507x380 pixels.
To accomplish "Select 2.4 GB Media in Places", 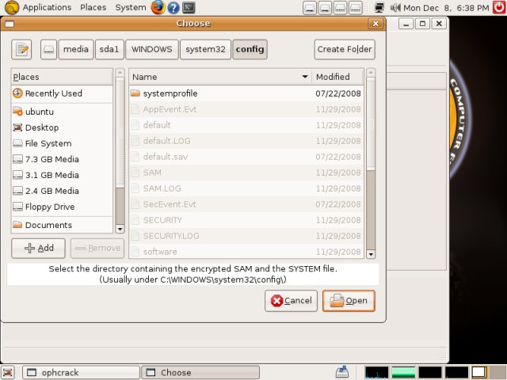I will 62,191.
